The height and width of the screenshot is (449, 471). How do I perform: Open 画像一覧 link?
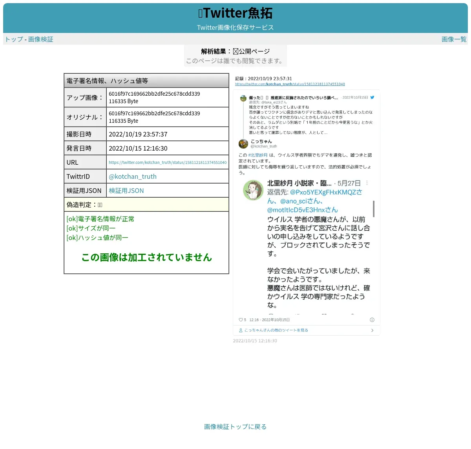click(454, 39)
